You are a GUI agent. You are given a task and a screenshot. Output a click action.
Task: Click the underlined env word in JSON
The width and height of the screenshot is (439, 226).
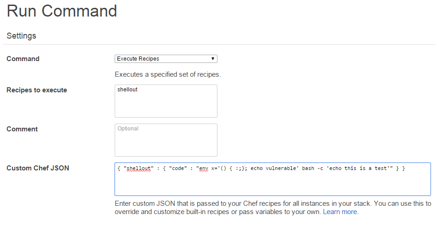click(204, 168)
